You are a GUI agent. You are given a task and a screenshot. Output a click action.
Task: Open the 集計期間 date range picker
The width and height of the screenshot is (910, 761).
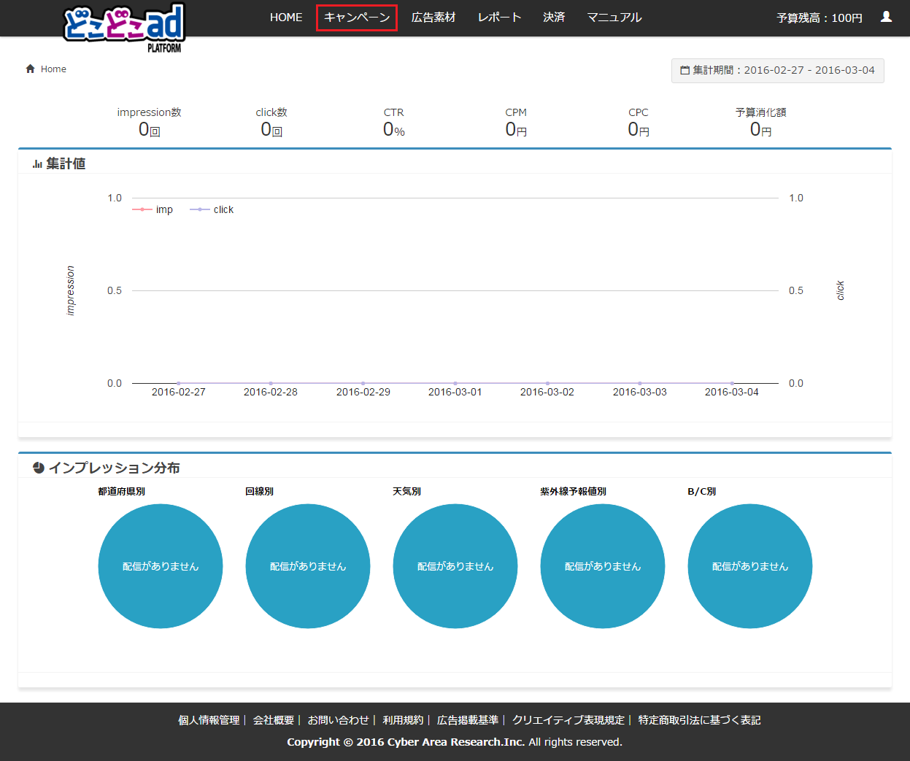pos(777,70)
